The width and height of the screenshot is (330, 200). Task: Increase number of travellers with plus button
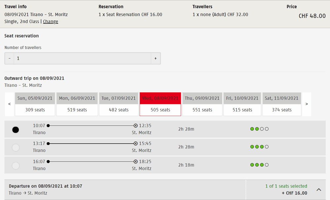tap(155, 58)
